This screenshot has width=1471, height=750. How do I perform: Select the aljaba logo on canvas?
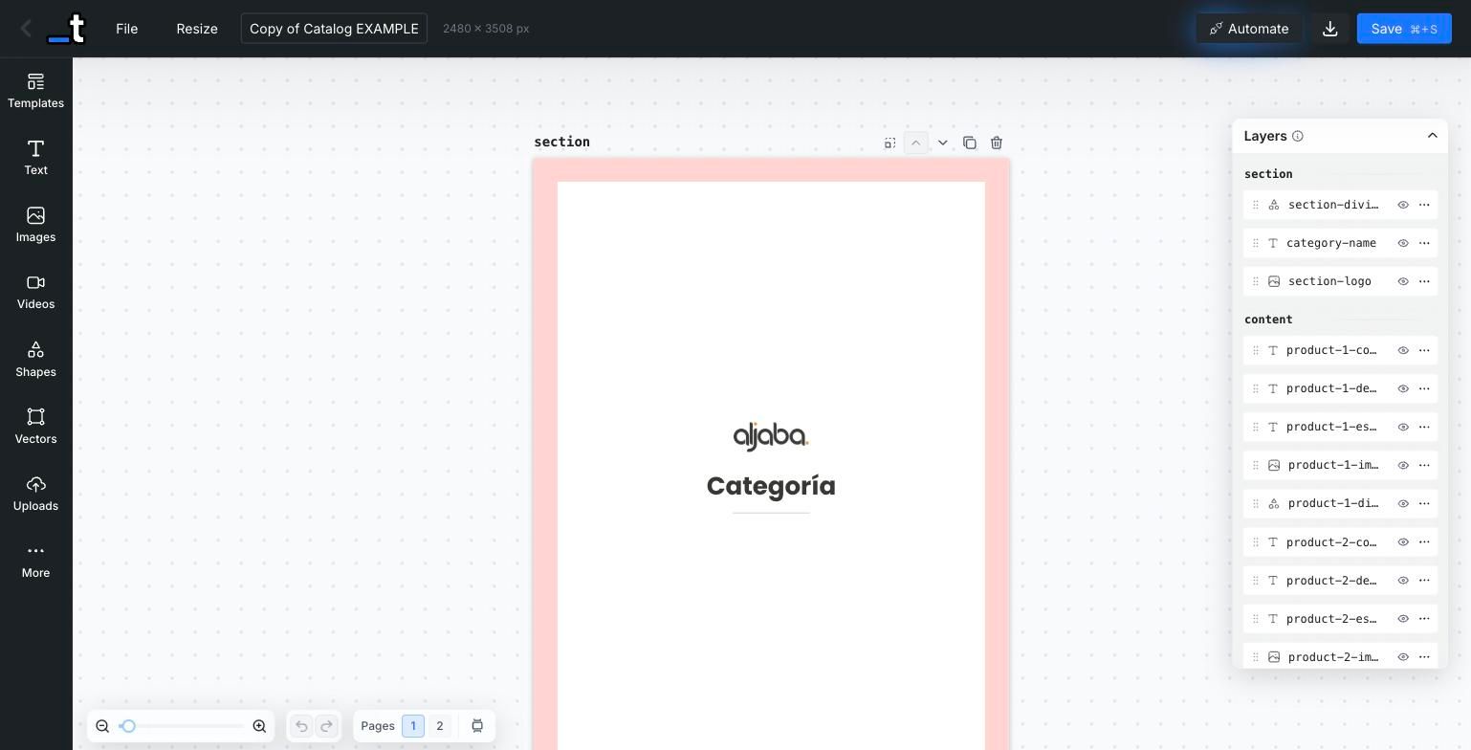(771, 436)
